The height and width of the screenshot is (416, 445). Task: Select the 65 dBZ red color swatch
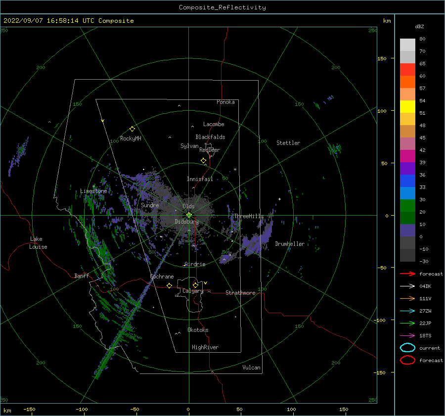coord(407,69)
